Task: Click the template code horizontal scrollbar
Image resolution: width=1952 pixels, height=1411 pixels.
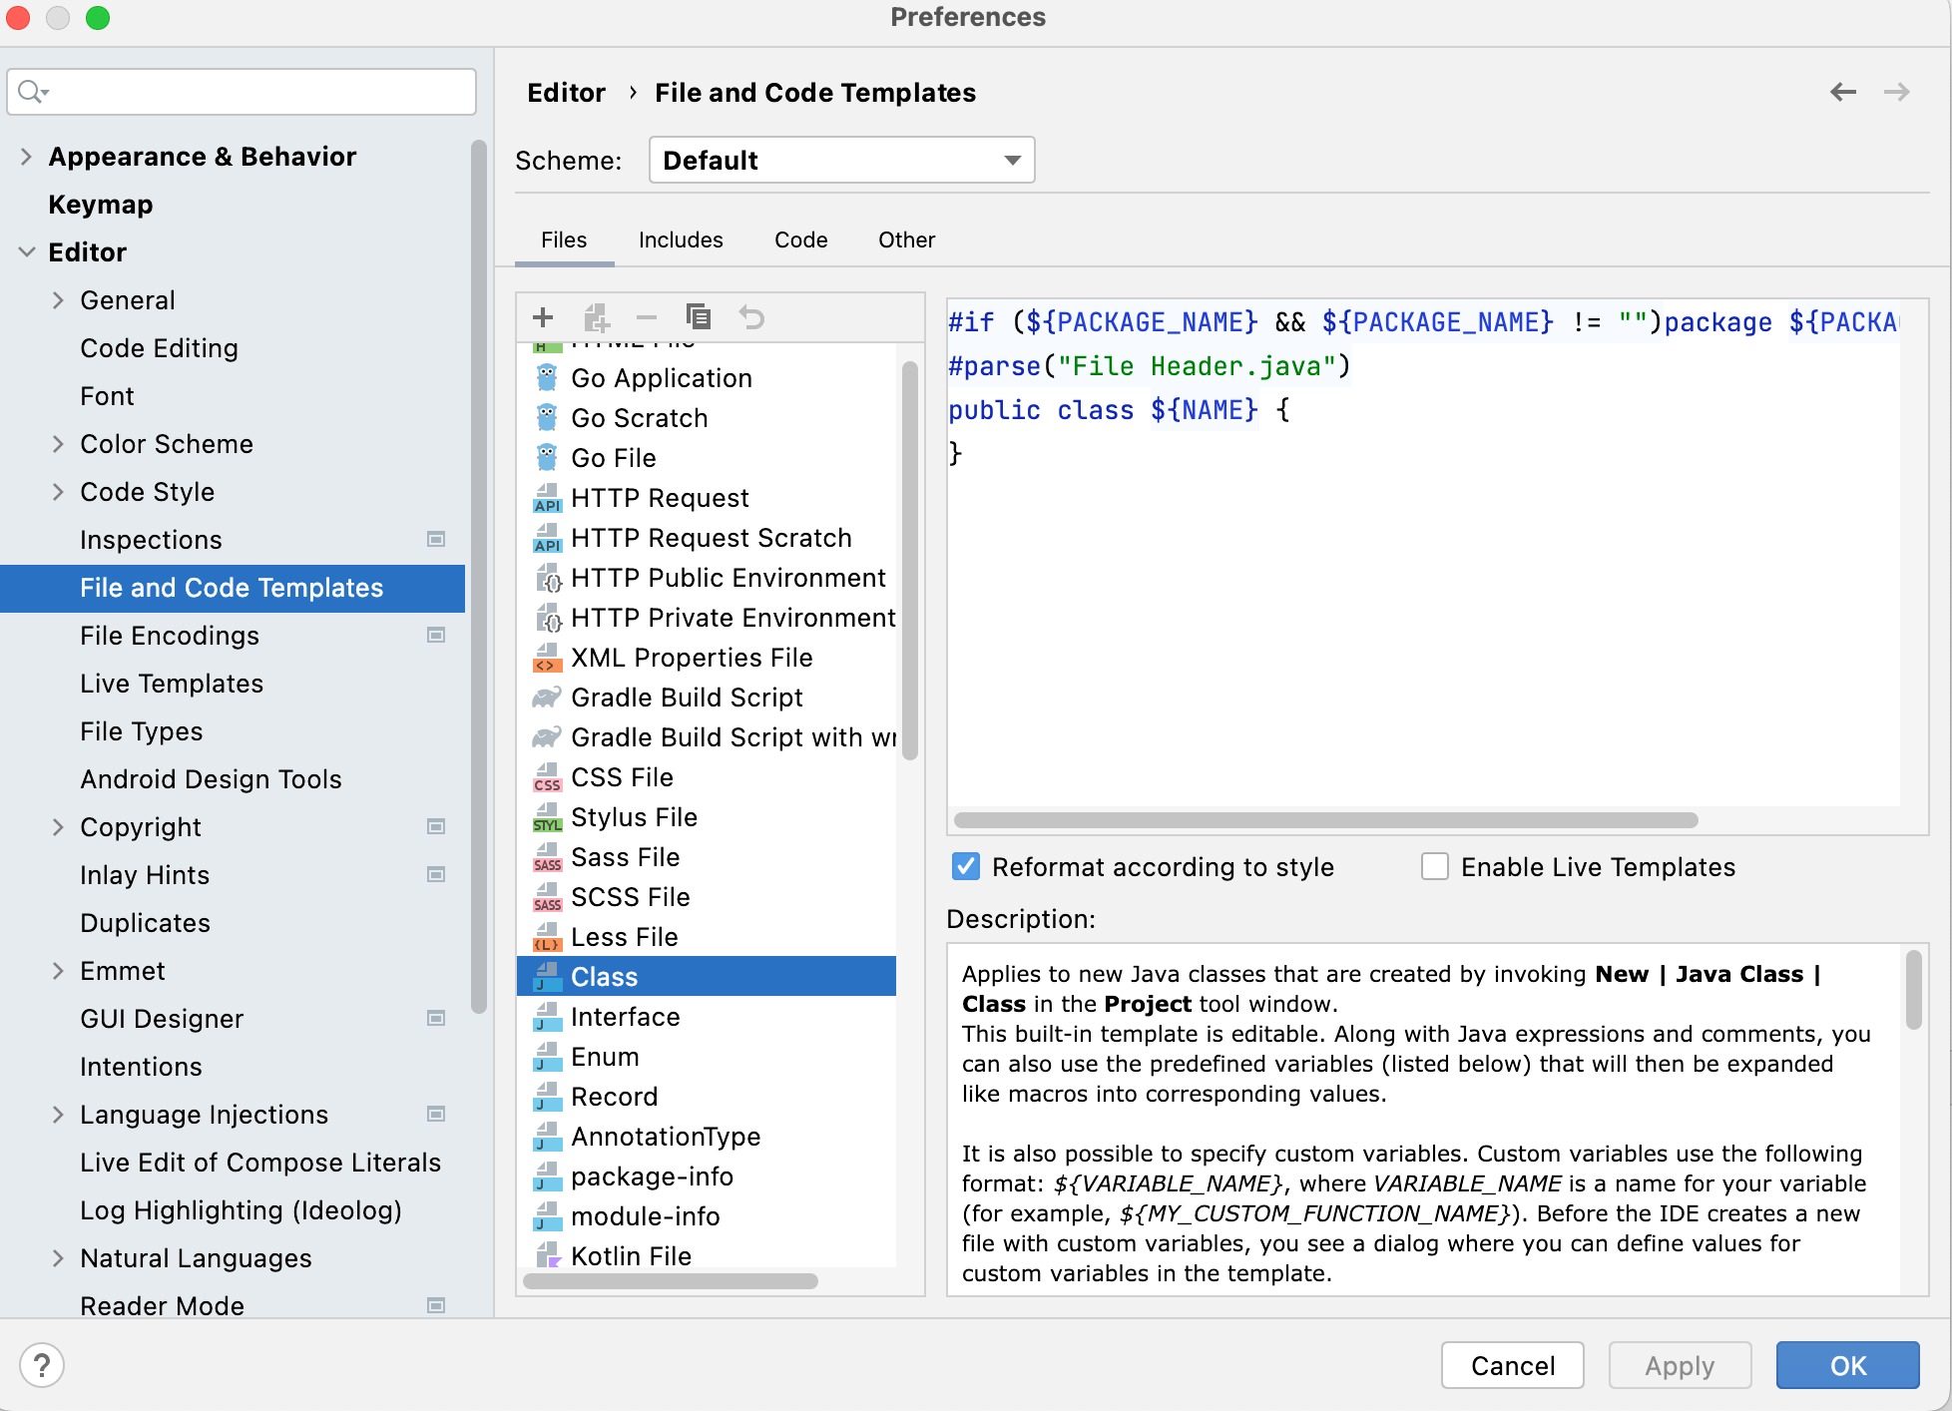Action: (x=1325, y=820)
